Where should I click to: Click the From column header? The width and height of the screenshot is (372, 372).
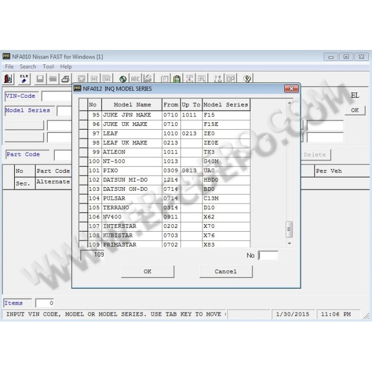[x=171, y=105]
